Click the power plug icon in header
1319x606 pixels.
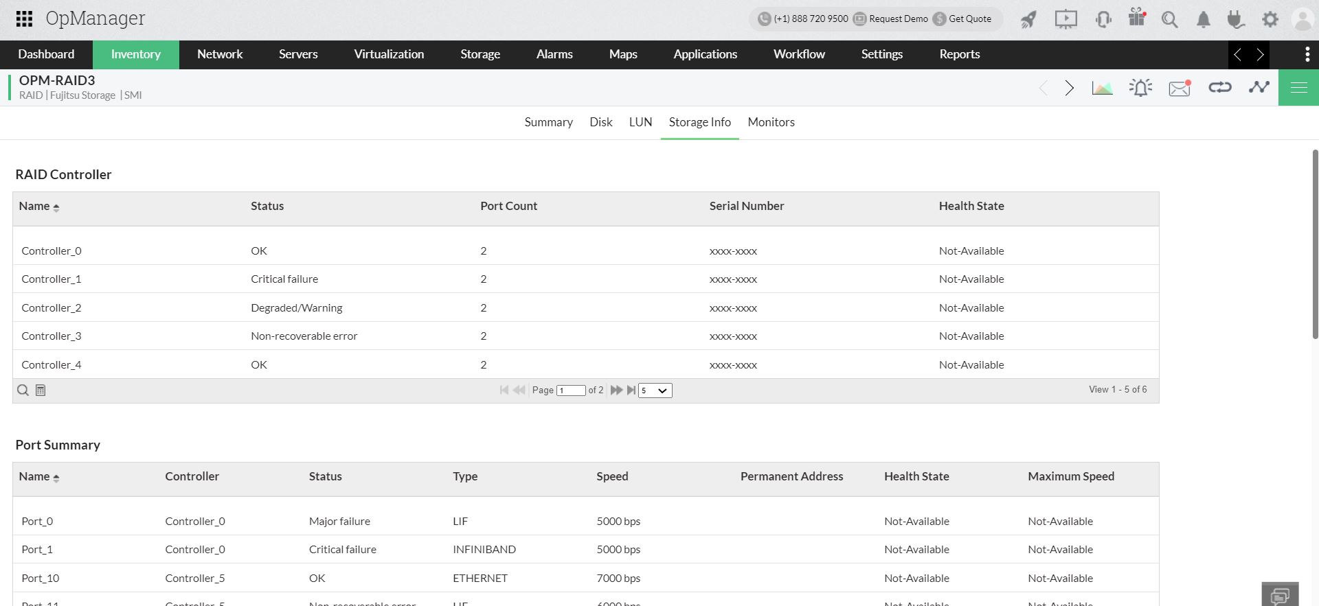click(1236, 19)
